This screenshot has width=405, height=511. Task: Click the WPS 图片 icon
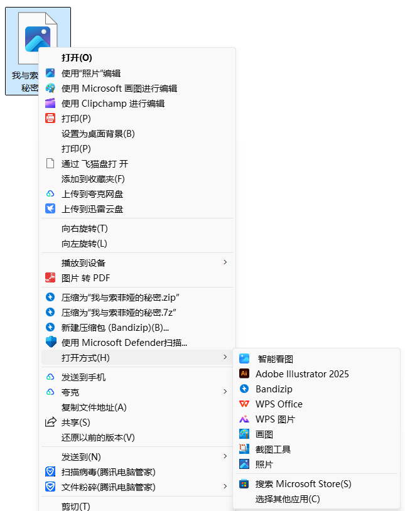[244, 419]
